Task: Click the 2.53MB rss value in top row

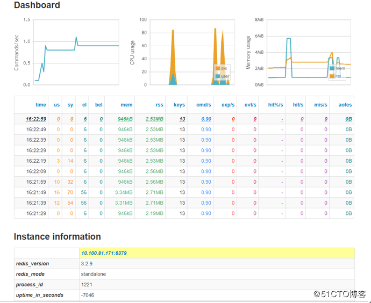Action: pyautogui.click(x=154, y=119)
